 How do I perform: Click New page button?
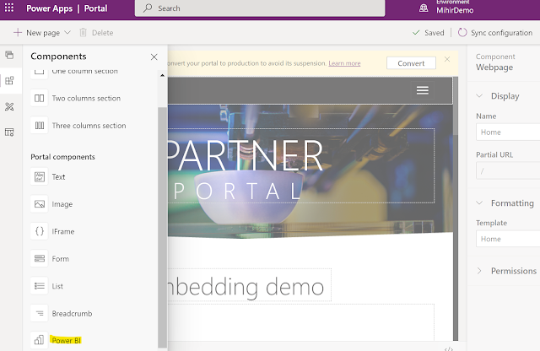click(x=36, y=33)
